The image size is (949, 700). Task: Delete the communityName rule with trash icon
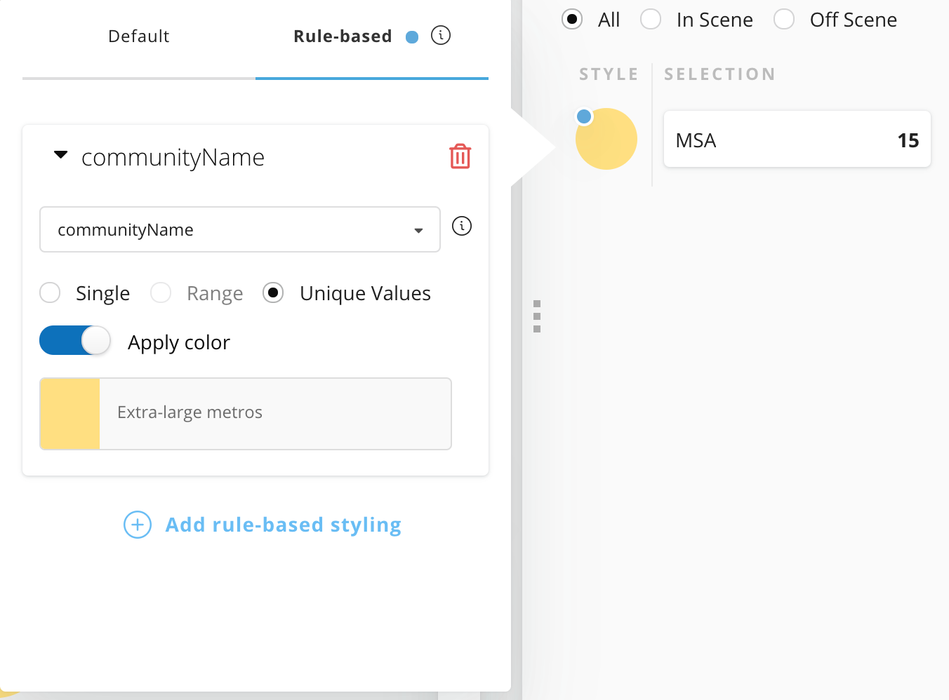460,156
